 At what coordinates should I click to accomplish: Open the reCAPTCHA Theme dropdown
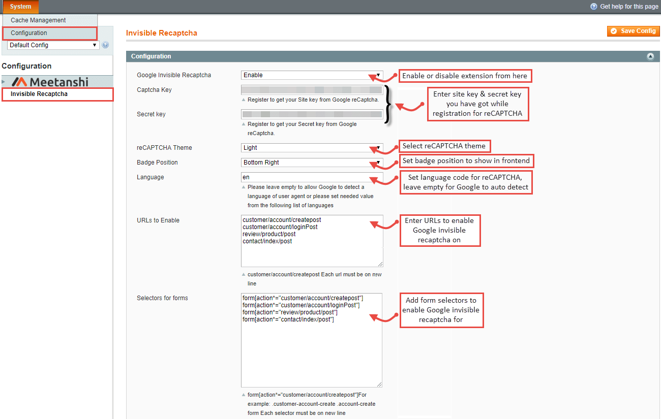point(312,148)
